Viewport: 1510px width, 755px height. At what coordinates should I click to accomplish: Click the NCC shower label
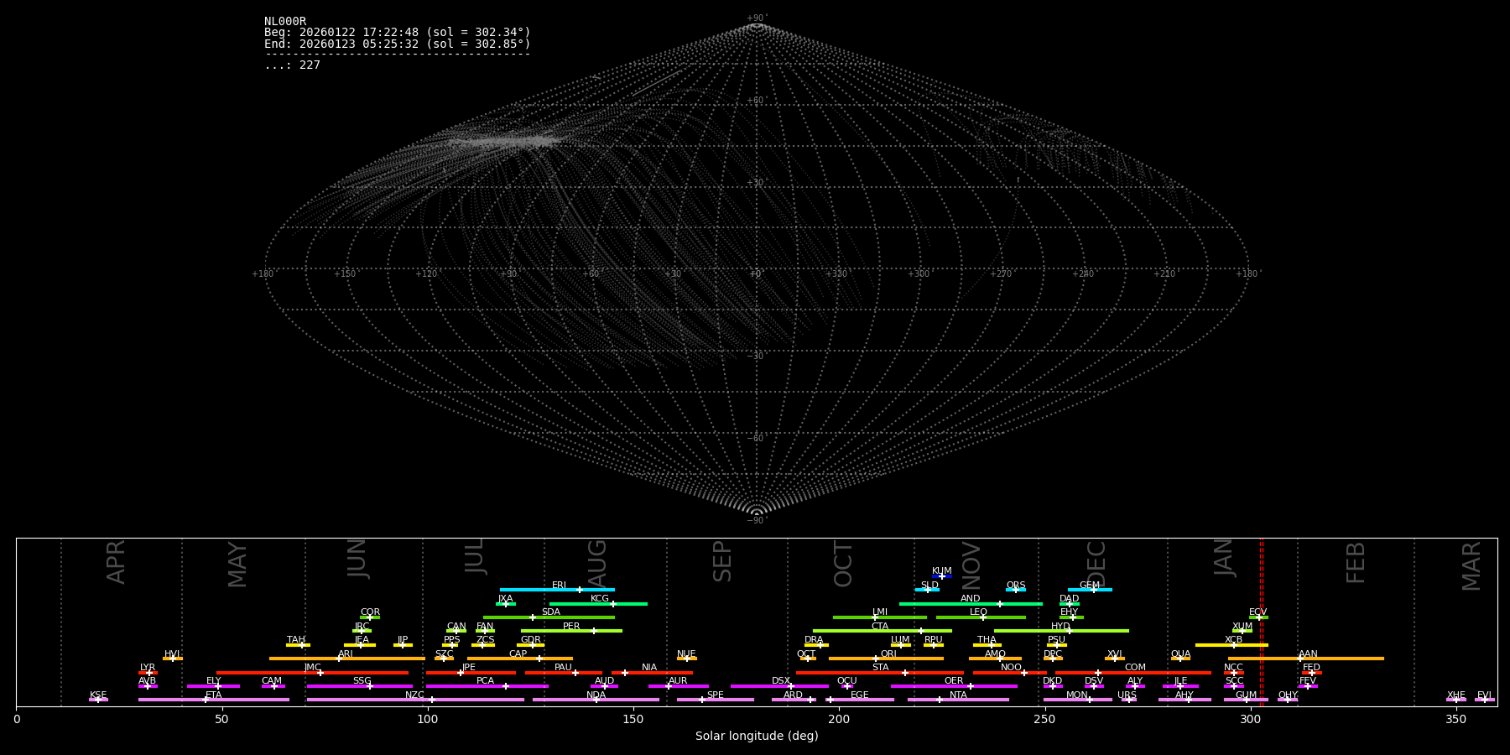tap(1233, 668)
